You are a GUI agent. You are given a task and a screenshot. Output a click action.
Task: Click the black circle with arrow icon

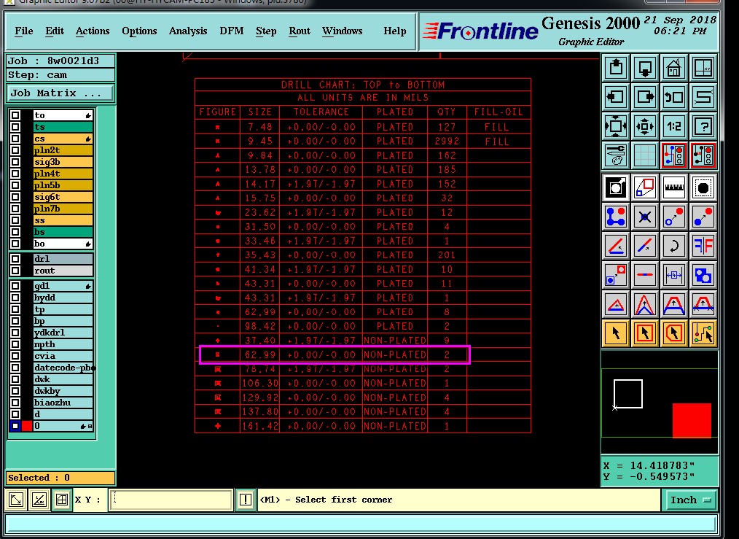click(616, 187)
